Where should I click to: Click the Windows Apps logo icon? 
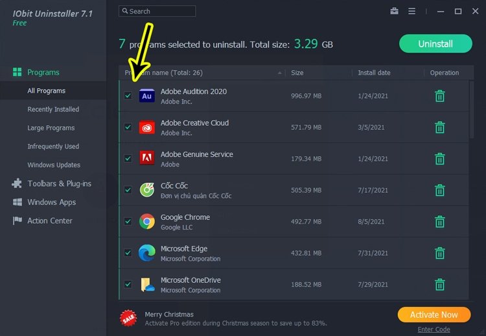click(17, 202)
